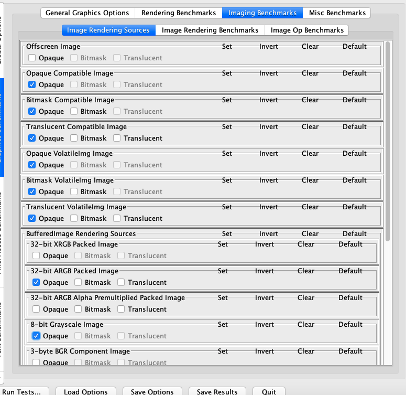
Task: Switch to Image Op Benchmarks sub-tab
Action: (x=307, y=30)
